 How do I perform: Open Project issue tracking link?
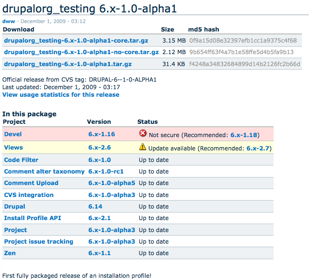pos(39,241)
